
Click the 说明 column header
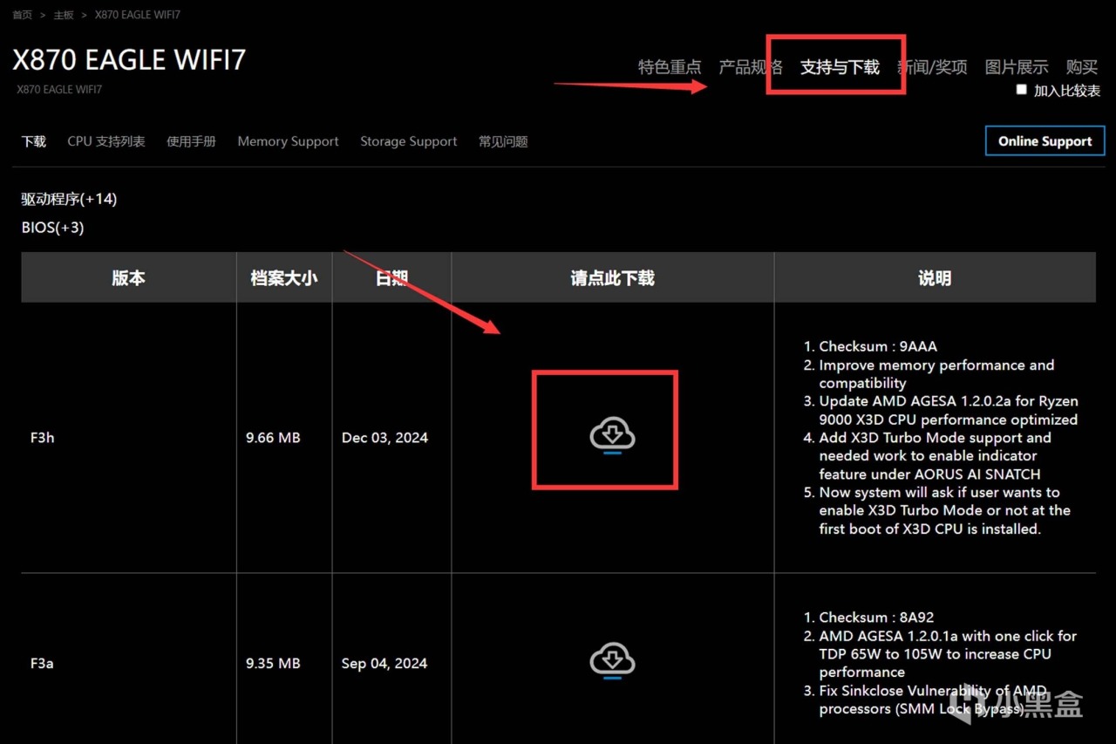pyautogui.click(x=935, y=278)
